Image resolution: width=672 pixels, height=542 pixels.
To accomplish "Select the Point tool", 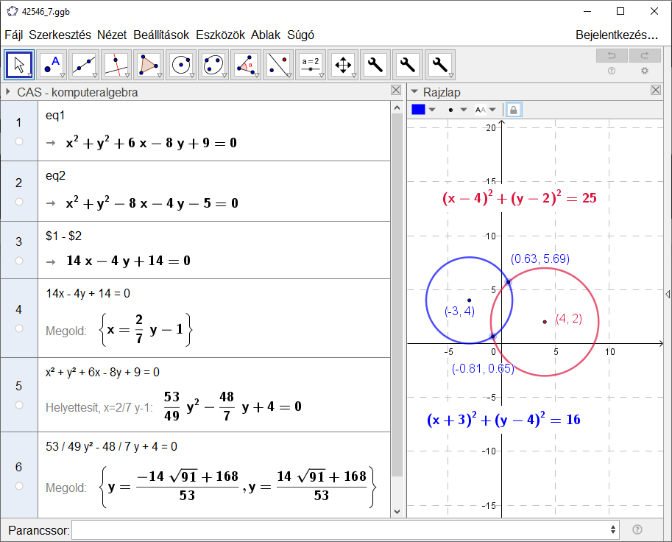I will tap(52, 65).
